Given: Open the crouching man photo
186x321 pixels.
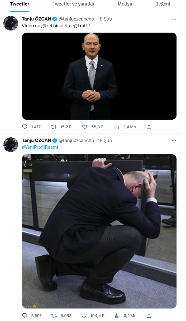Looking at the screenshot, I should [99, 231].
